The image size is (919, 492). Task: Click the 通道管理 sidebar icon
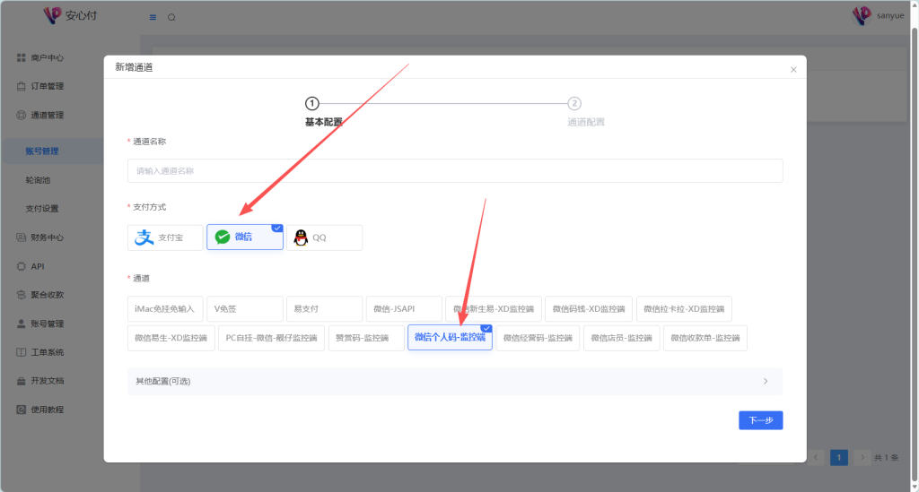[x=22, y=116]
